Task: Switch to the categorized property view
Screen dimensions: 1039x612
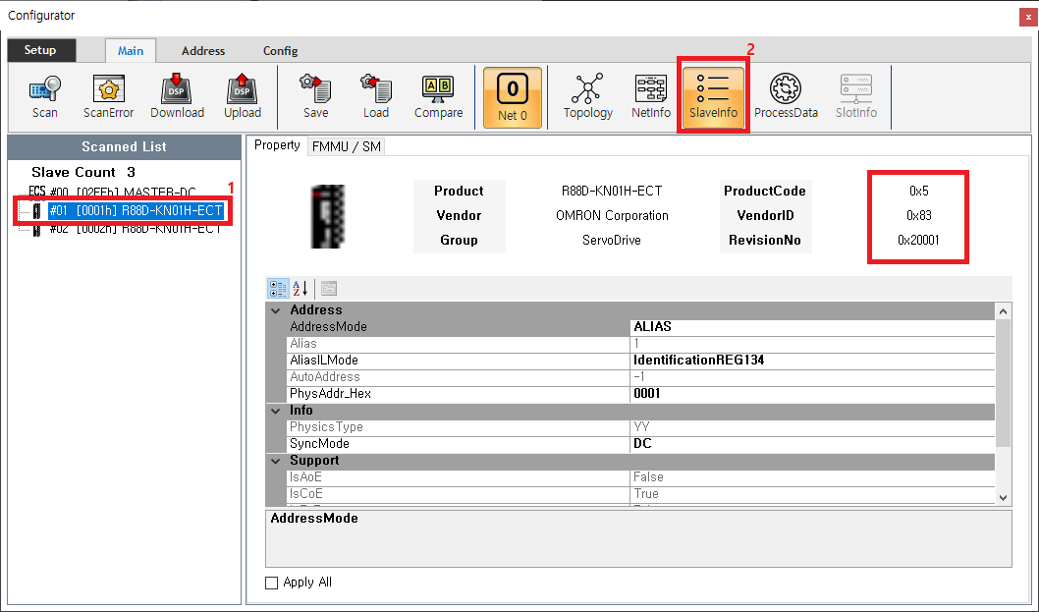Action: [278, 288]
